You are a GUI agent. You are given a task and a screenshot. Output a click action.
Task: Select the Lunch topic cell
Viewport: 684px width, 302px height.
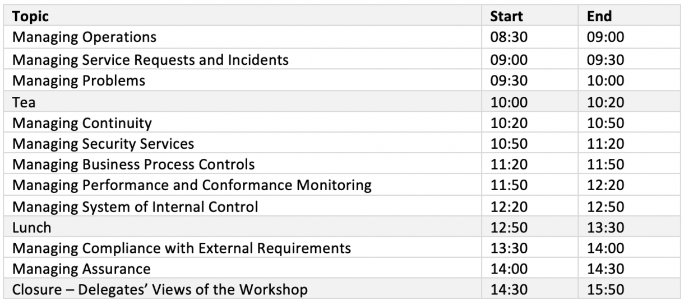coord(31,228)
